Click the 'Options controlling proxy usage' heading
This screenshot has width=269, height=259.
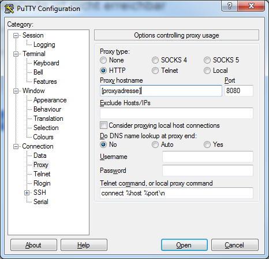coord(177,35)
